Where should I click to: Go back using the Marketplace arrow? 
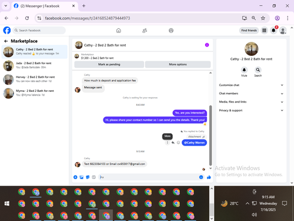[x=6, y=41]
